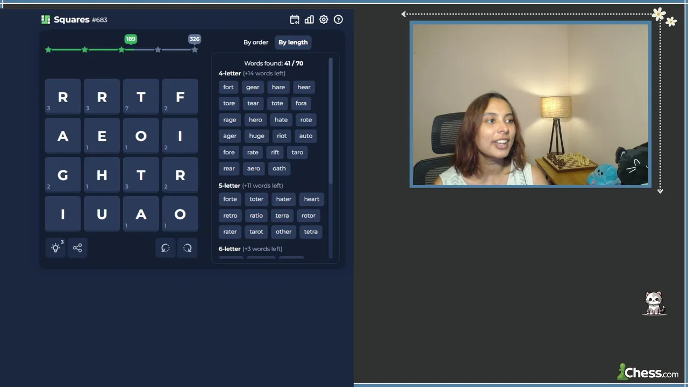The width and height of the screenshot is (688, 387).
Task: Click the found word 'fort'
Action: [x=228, y=87]
